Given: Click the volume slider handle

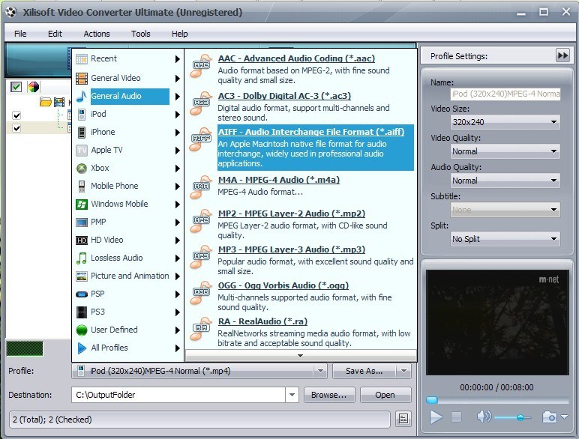Looking at the screenshot, I should click(x=520, y=417).
